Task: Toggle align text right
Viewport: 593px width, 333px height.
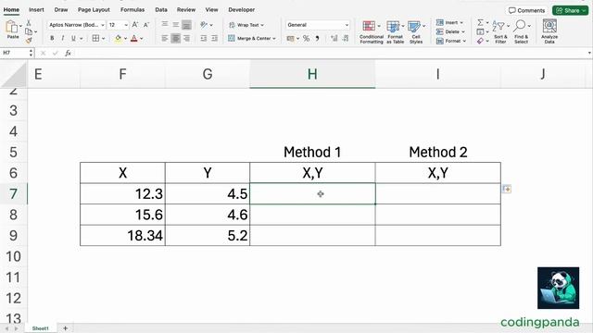Action: click(x=186, y=38)
